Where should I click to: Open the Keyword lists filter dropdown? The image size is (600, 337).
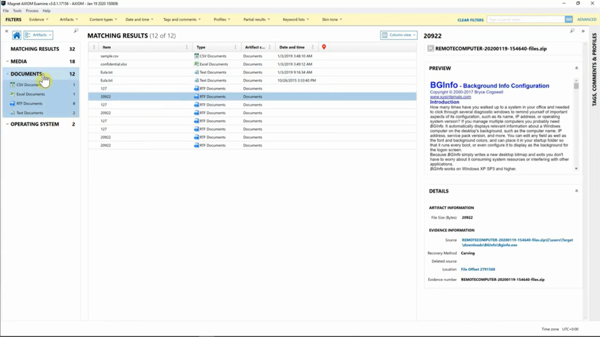296,19
